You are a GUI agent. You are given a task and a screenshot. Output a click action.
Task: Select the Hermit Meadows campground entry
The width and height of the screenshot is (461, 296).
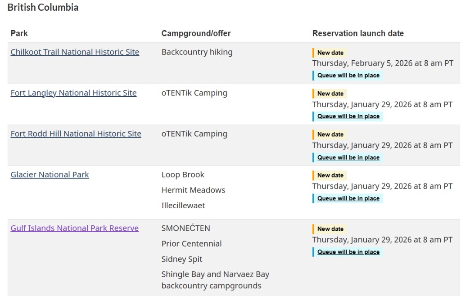click(x=193, y=190)
